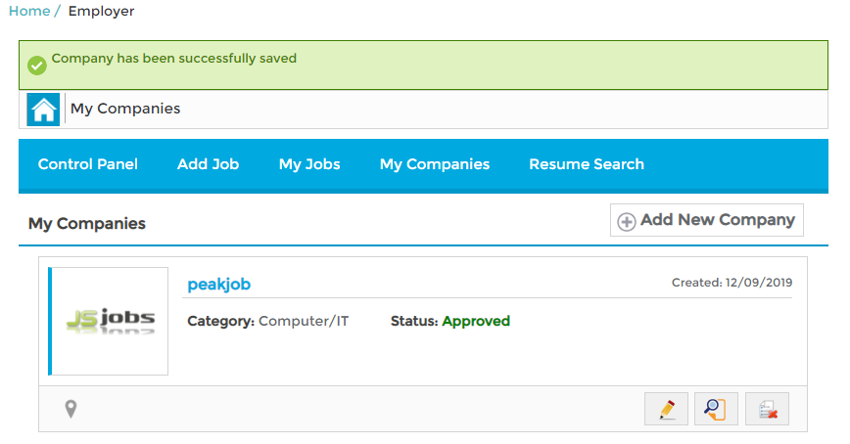
Task: Open the Resume Search menu item
Action: [x=587, y=164]
